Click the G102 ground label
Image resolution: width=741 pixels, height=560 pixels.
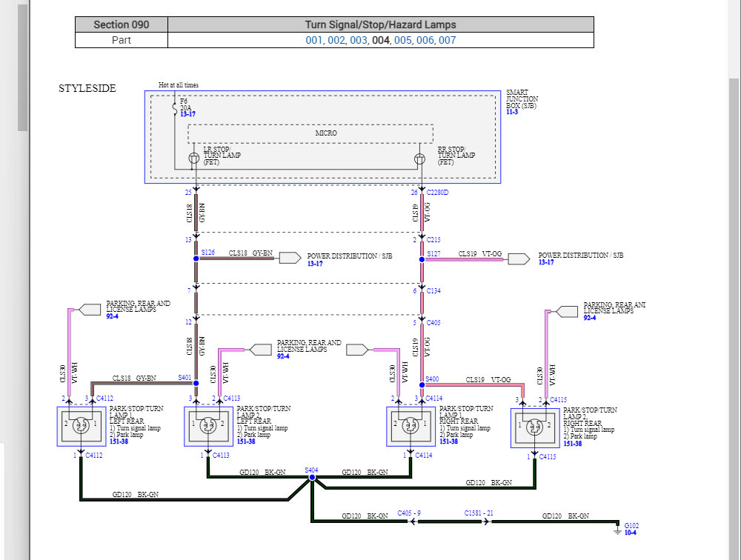[x=632, y=525]
